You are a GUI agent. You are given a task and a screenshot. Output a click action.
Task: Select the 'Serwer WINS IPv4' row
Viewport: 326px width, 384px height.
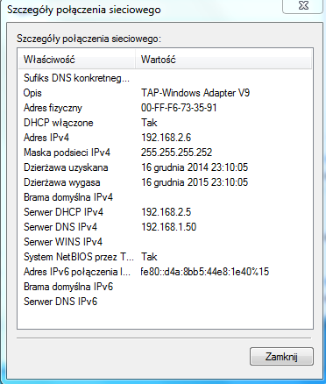tap(166, 242)
